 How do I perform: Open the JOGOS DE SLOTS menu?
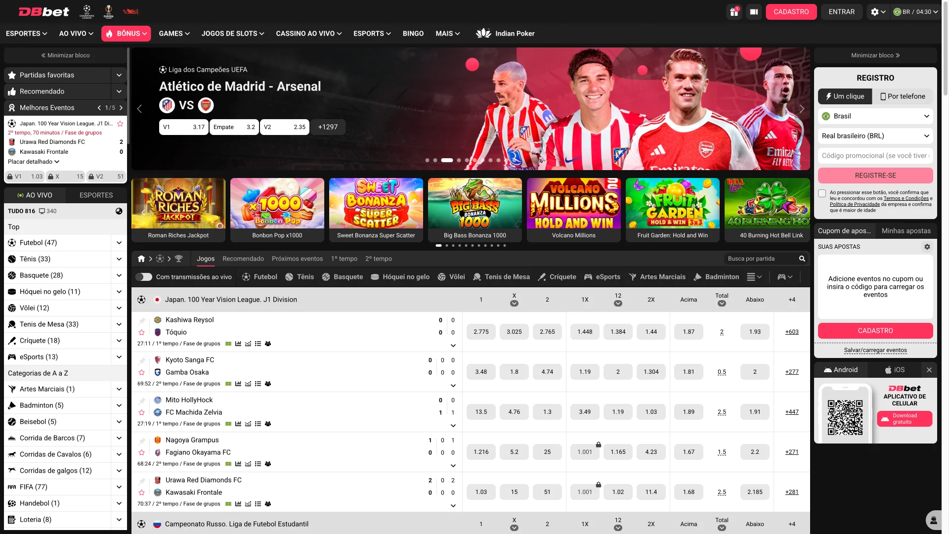pos(233,34)
